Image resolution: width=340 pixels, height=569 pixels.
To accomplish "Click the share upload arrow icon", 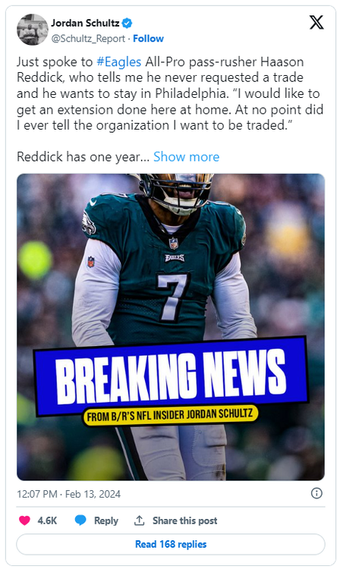I will tap(140, 520).
